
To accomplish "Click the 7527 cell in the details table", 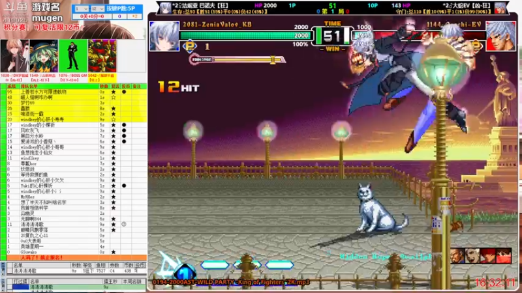I will [101, 271].
